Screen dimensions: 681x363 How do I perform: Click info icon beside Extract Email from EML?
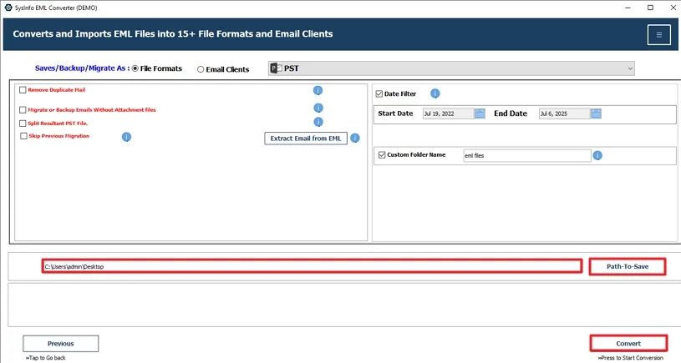355,139
